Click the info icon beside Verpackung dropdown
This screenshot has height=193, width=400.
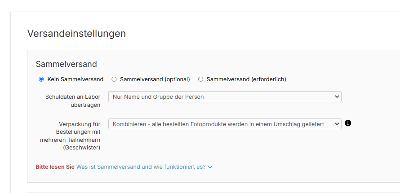point(348,123)
